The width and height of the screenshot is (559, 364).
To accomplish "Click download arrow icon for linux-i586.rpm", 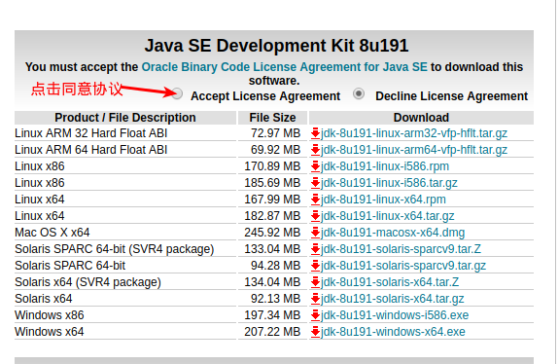I will [x=315, y=166].
